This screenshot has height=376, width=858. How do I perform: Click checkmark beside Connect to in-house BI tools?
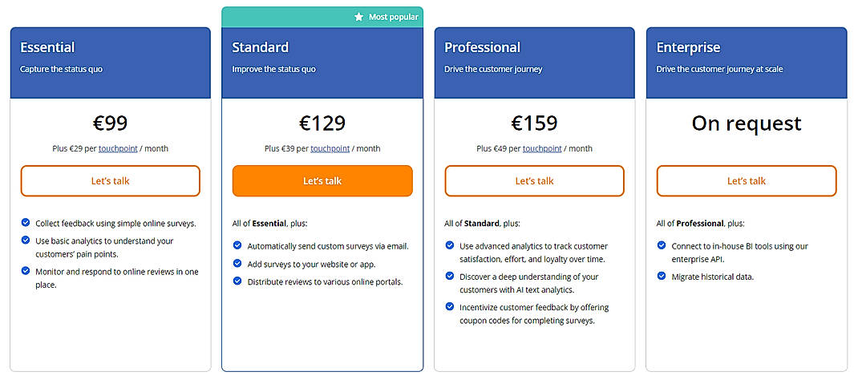[662, 245]
